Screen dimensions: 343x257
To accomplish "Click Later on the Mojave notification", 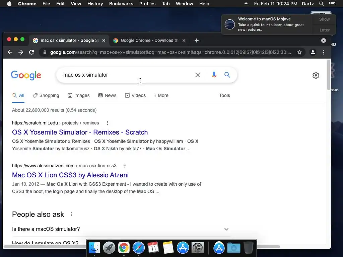I will pos(324,30).
